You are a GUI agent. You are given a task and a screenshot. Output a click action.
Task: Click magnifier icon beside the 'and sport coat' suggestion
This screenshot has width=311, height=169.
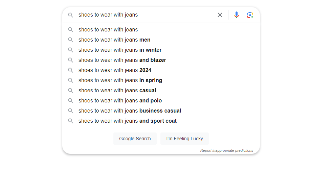[70, 121]
